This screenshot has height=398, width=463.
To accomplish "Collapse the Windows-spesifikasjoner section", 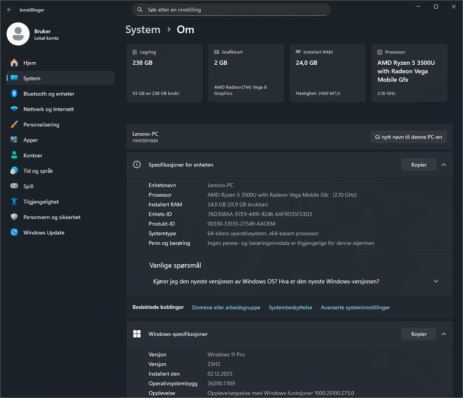I will [x=444, y=334].
